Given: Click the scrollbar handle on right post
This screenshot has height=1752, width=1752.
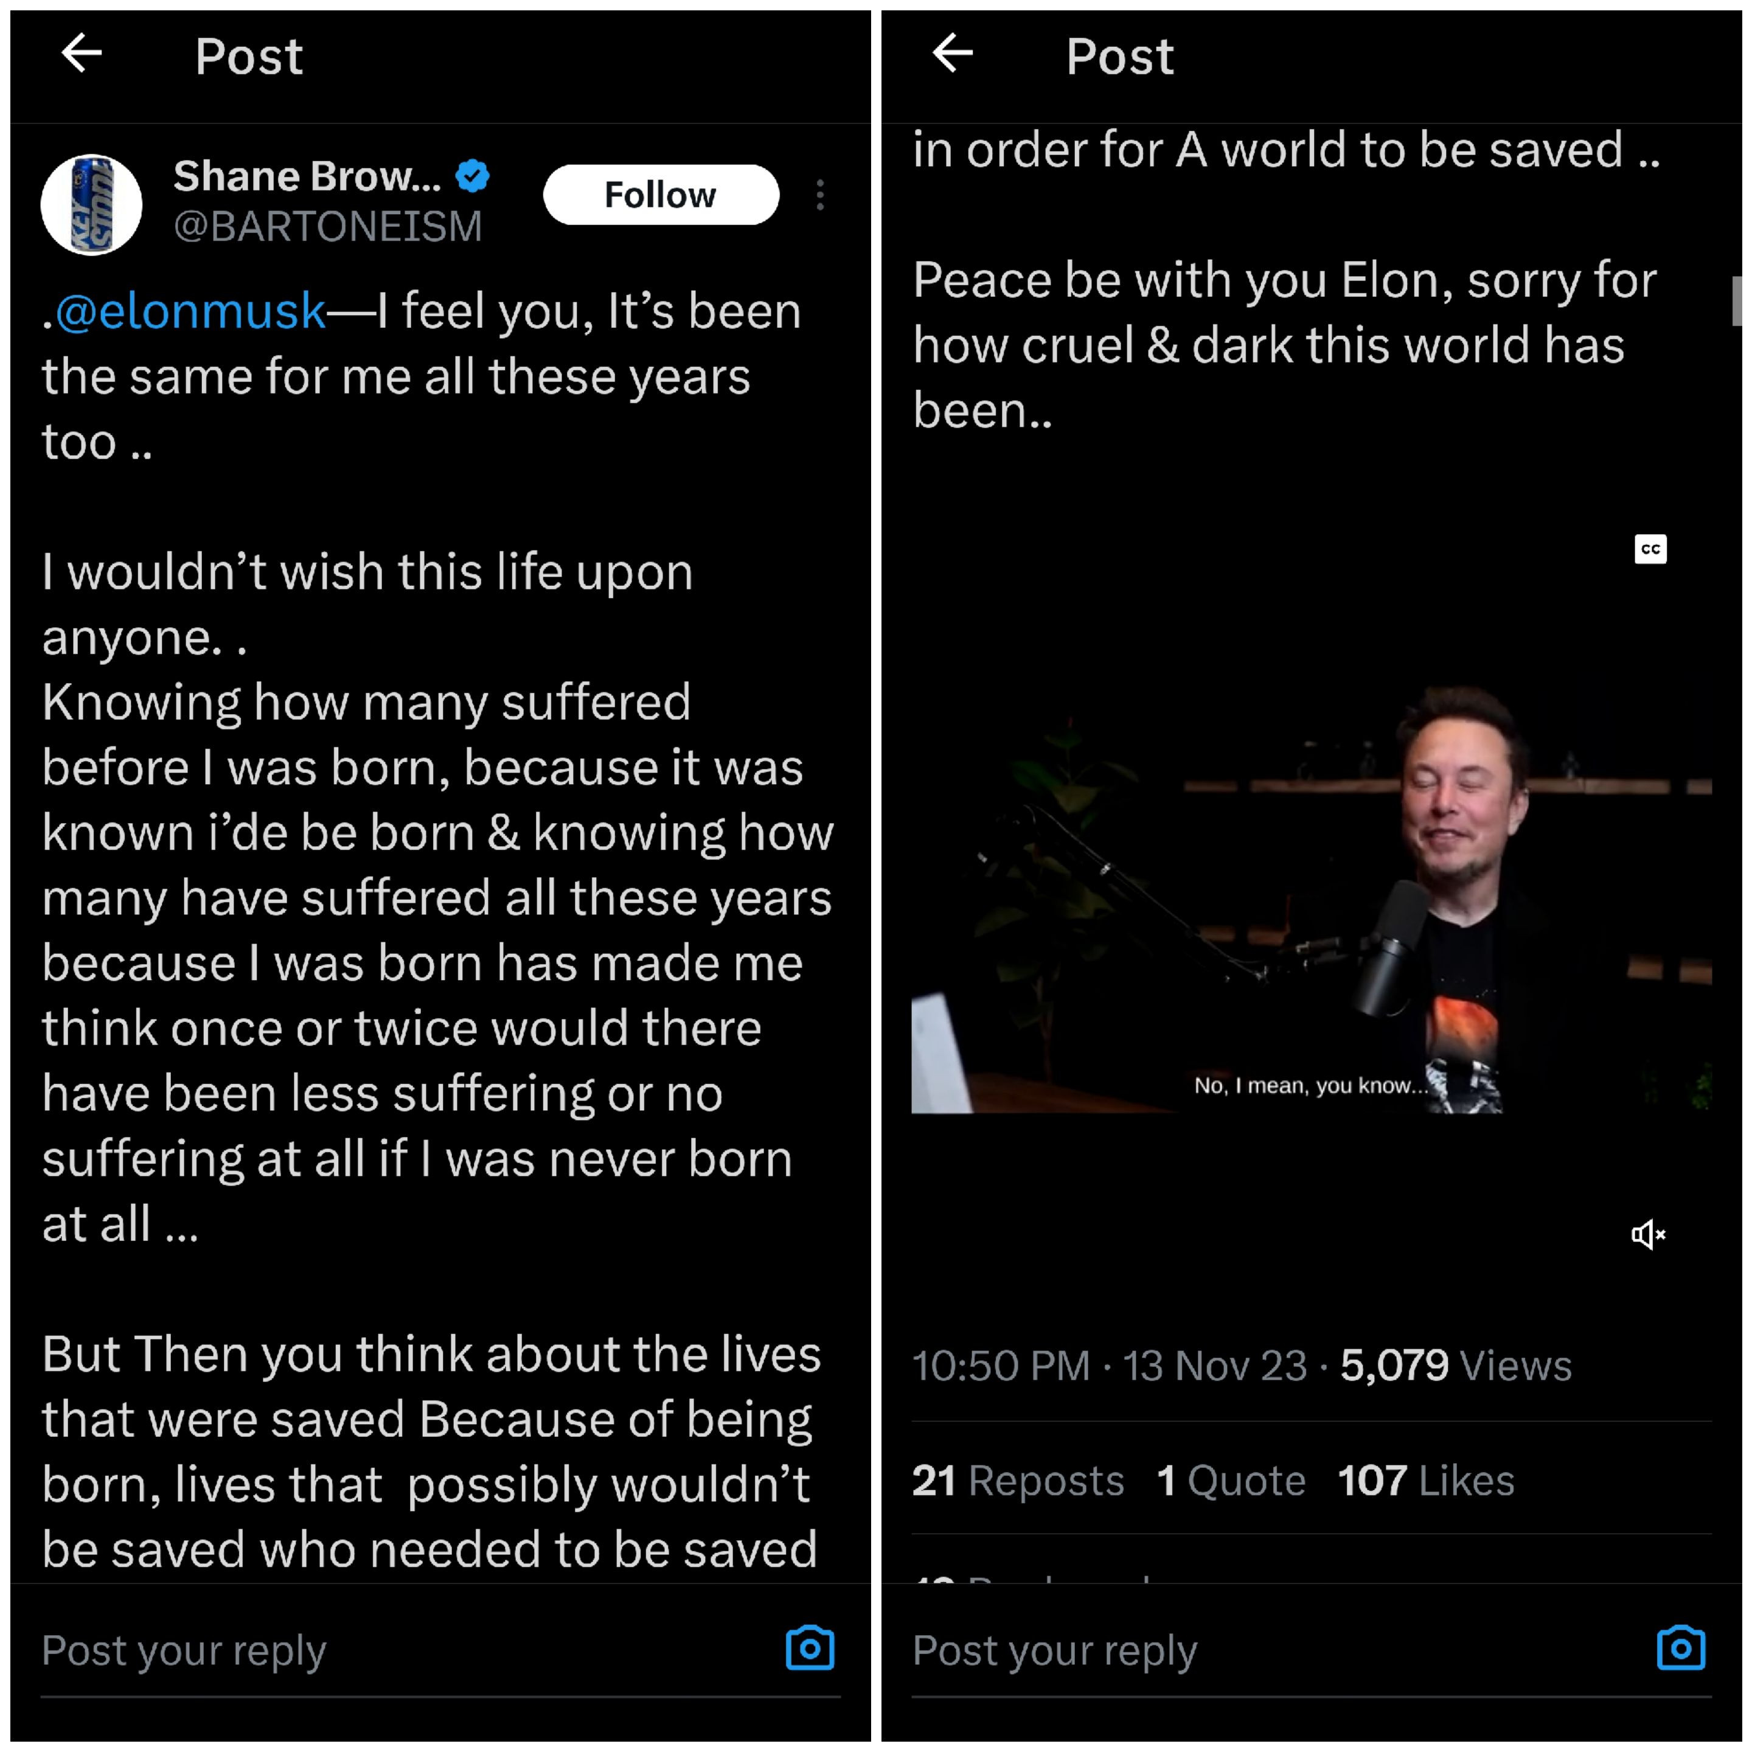Looking at the screenshot, I should pyautogui.click(x=1736, y=301).
